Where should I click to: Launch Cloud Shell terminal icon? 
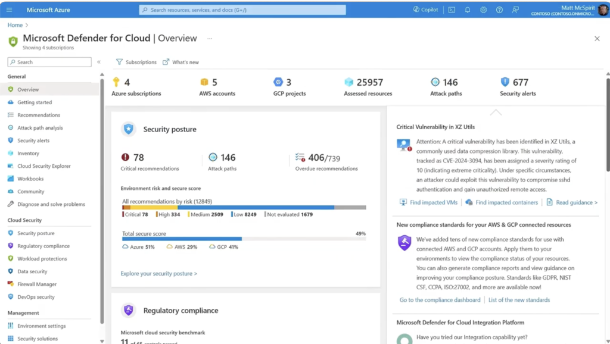tap(452, 10)
